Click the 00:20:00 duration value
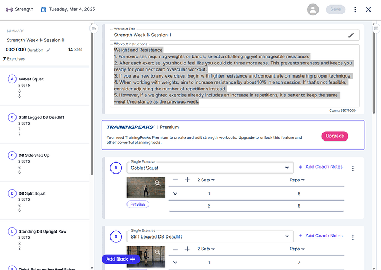 point(16,50)
